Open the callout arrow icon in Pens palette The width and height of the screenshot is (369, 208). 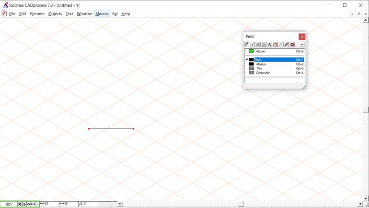(281, 44)
